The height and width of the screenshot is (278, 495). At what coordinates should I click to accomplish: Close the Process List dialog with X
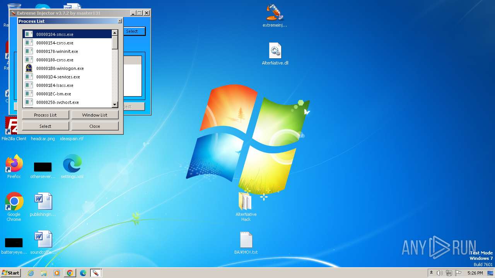[x=119, y=21]
